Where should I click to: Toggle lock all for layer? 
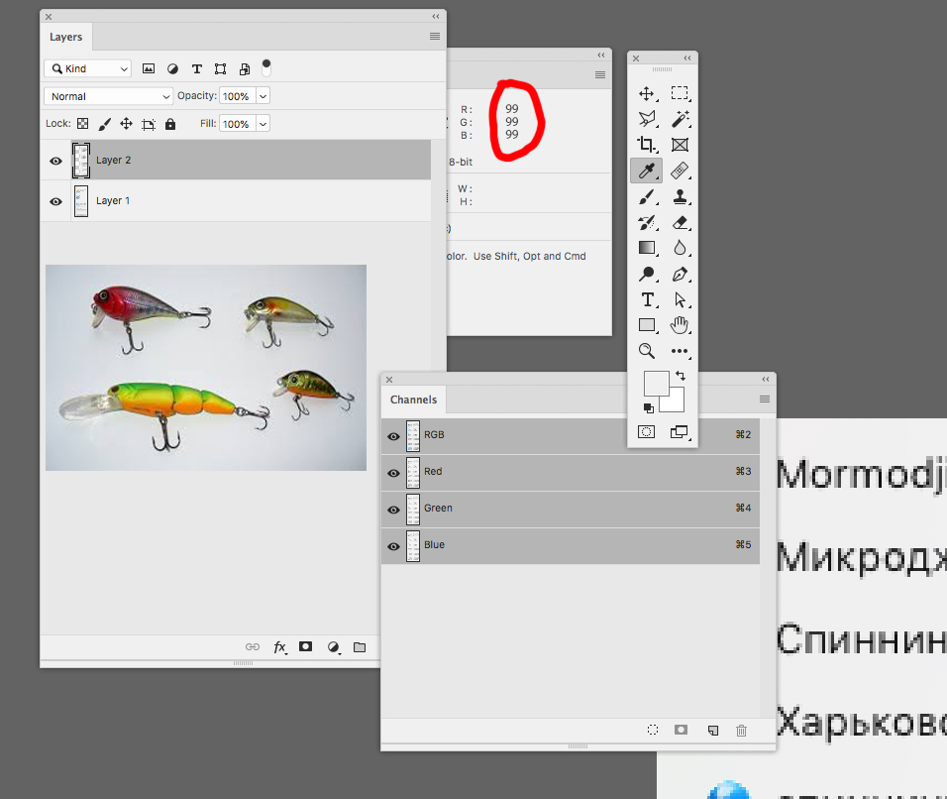[170, 124]
